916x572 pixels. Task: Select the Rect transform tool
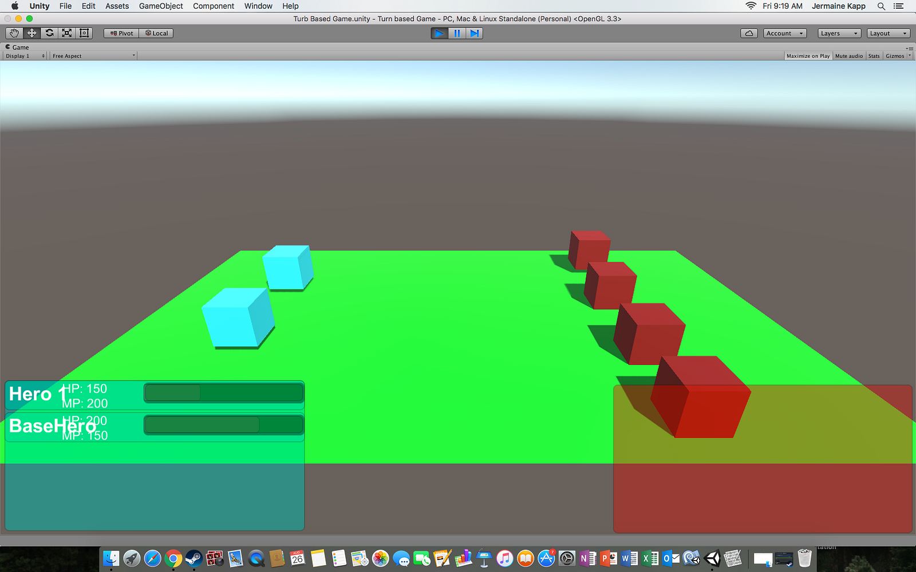[84, 33]
